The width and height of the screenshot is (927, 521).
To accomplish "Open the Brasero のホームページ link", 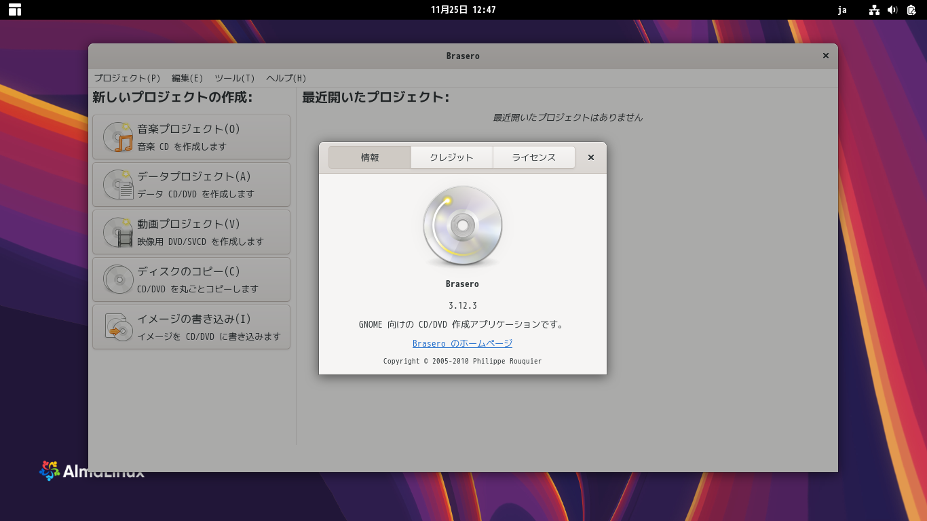I will pyautogui.click(x=463, y=344).
